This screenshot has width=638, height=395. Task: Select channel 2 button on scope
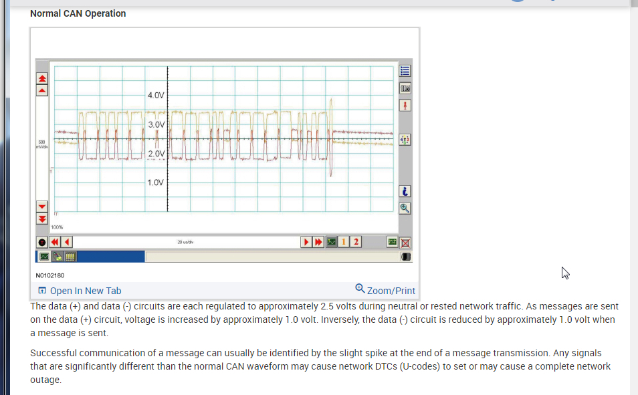click(x=356, y=242)
